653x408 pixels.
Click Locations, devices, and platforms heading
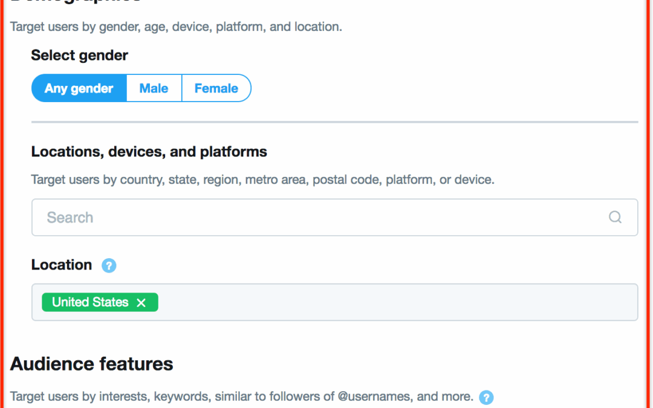[149, 152]
